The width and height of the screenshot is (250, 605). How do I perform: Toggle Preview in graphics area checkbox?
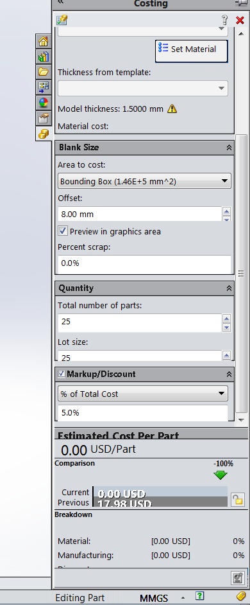point(62,231)
